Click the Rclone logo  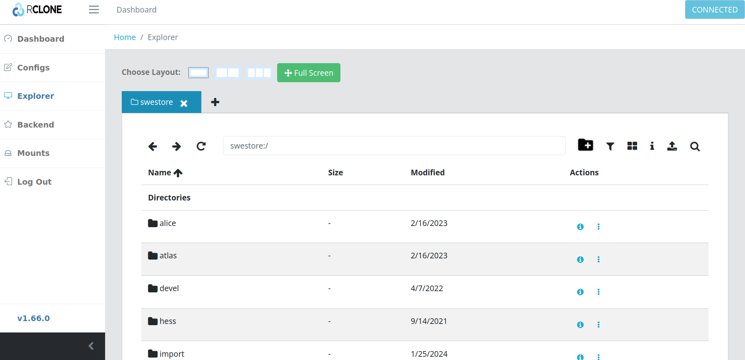tap(37, 10)
